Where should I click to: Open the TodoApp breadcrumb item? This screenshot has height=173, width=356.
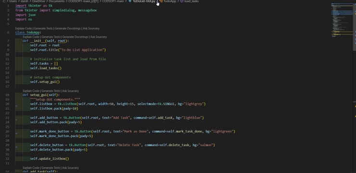170,1
